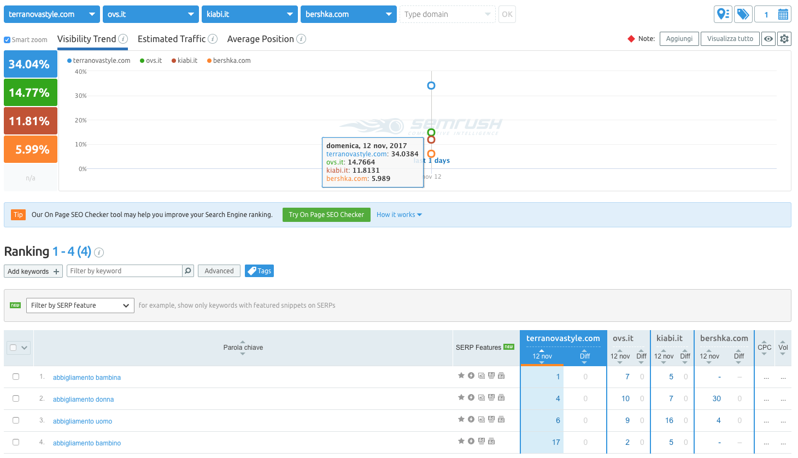The image size is (798, 458).
Task: Sort by the Vol column arrows
Action: click(x=783, y=348)
